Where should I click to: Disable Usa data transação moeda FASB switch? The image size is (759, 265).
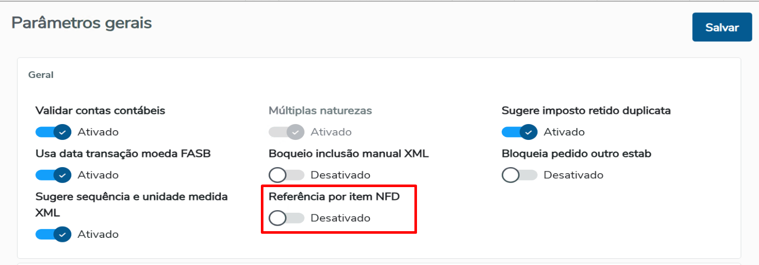(53, 175)
